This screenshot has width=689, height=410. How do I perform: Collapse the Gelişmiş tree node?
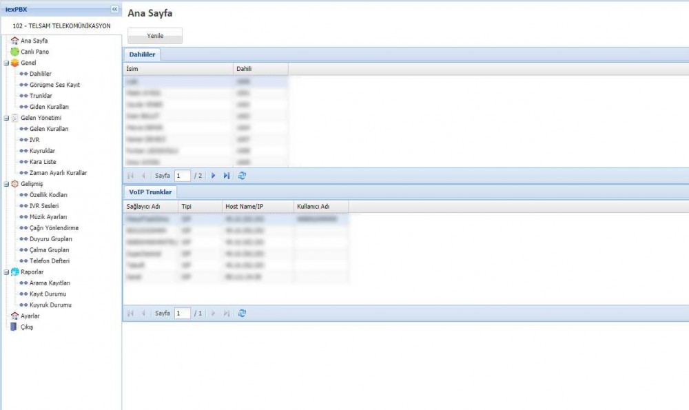(6, 184)
